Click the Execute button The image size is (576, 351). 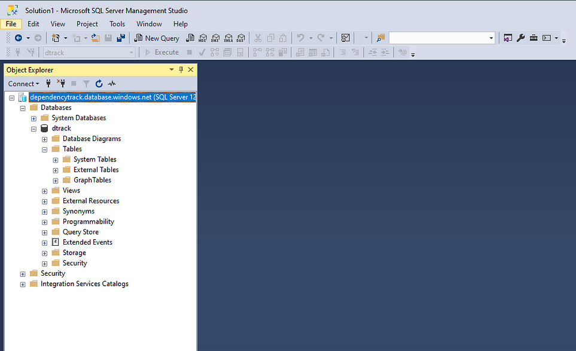pos(162,52)
